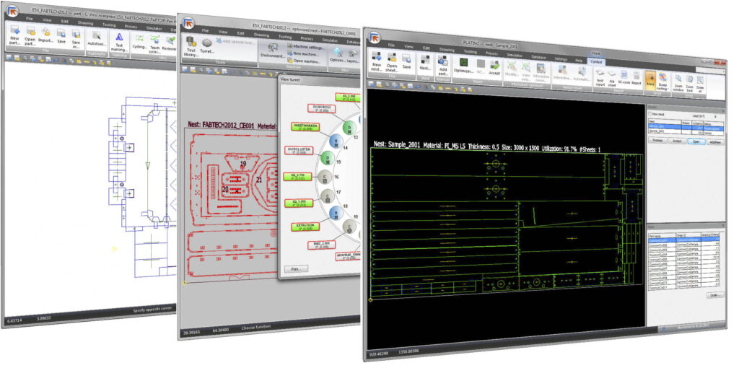Click Open part icon in left window
Screen dimensions: 739x368
click(x=30, y=36)
